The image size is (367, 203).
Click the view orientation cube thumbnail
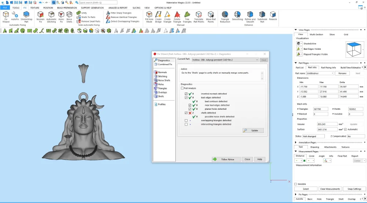(x=354, y=49)
